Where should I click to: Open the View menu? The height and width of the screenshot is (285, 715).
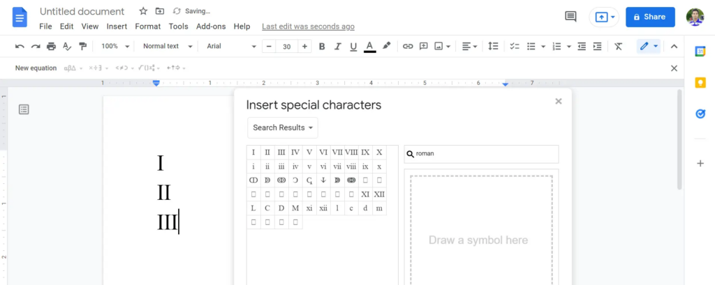point(90,26)
